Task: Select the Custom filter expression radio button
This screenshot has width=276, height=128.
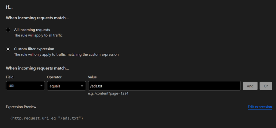Action: (8, 49)
